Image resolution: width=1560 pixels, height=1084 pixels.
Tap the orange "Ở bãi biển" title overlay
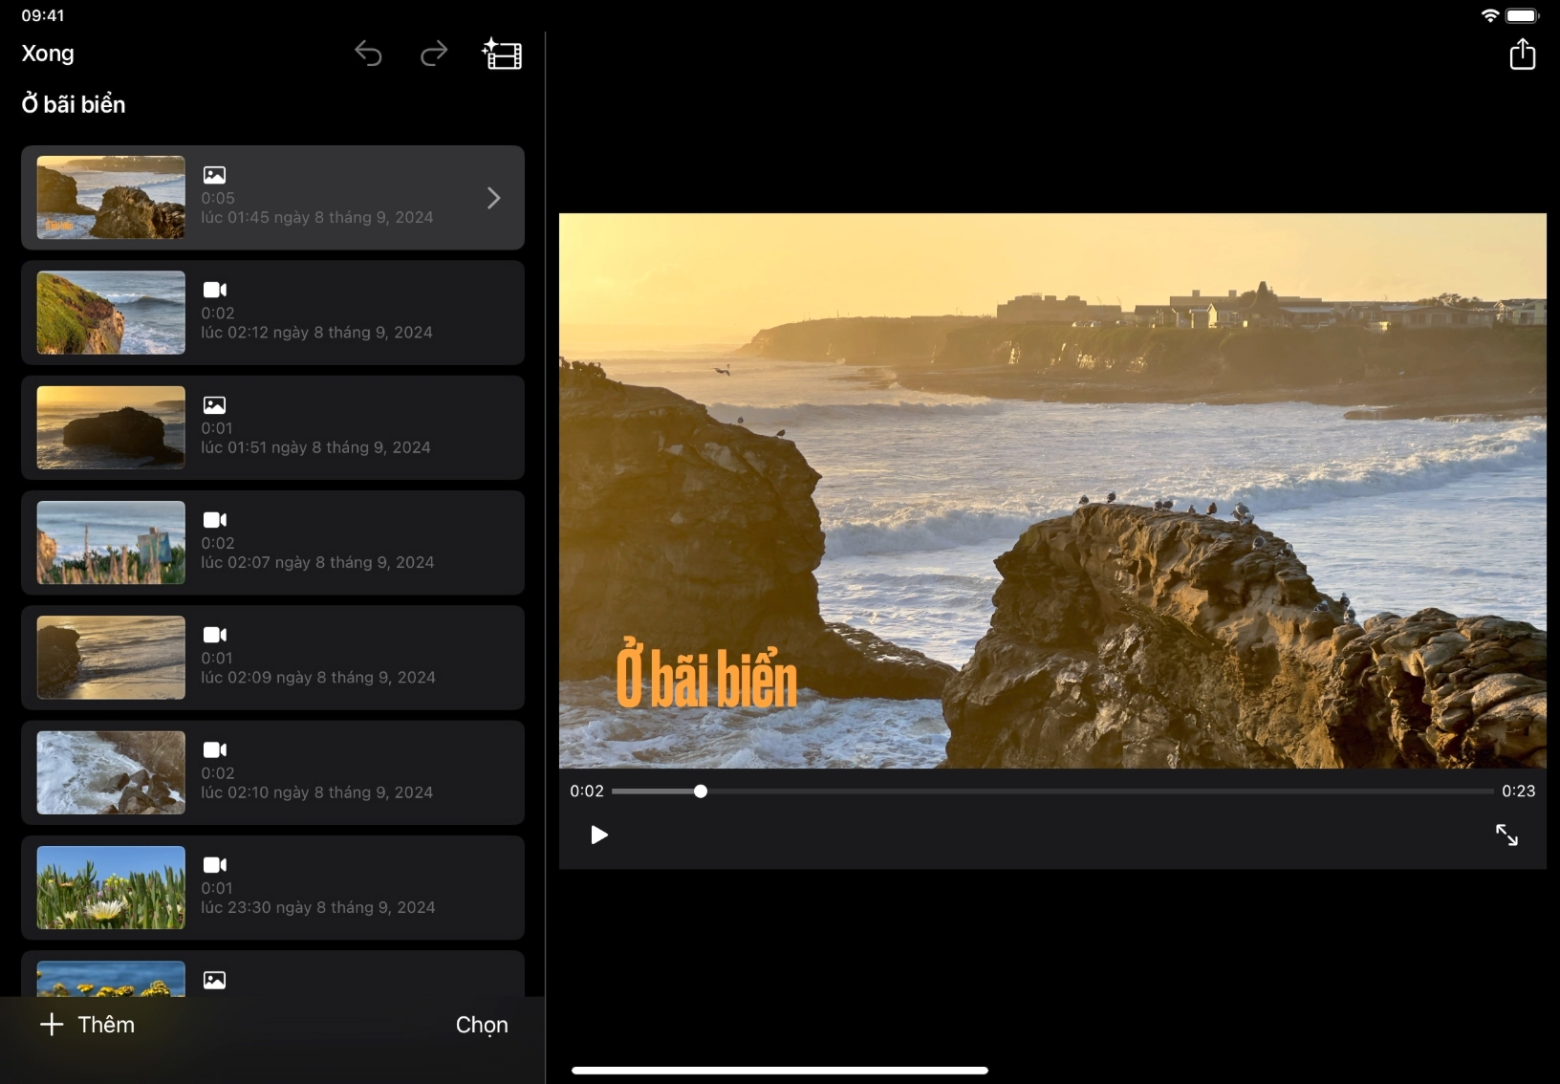tap(706, 676)
